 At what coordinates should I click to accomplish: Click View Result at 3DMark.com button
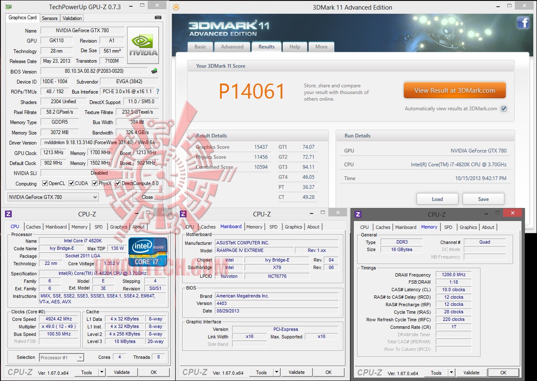tap(455, 90)
